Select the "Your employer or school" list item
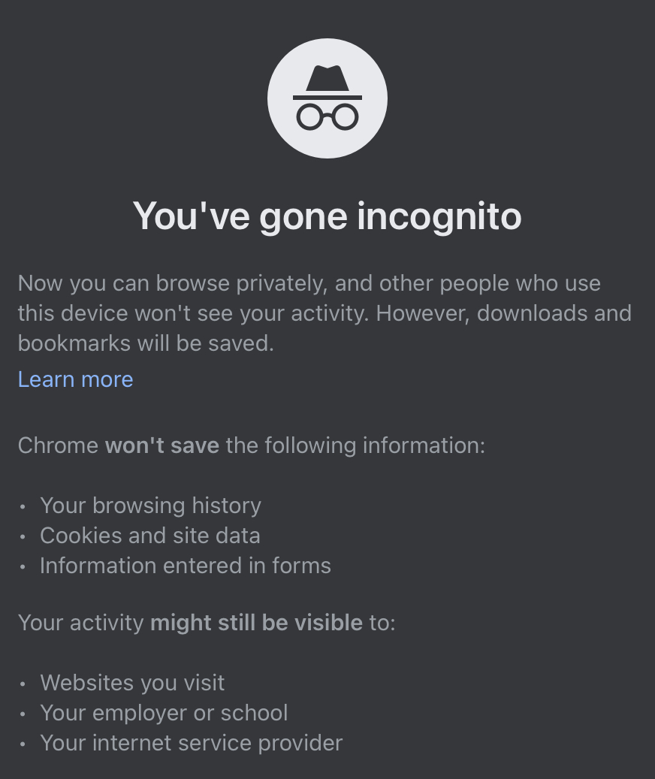This screenshot has width=655, height=779. tap(164, 713)
